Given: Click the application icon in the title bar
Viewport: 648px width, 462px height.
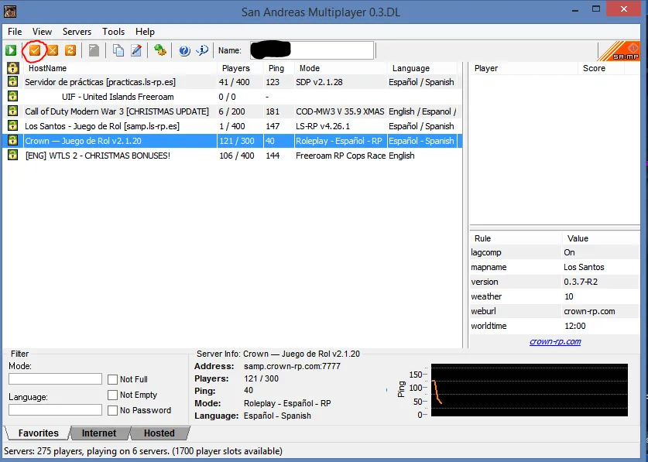Looking at the screenshot, I should (10, 11).
